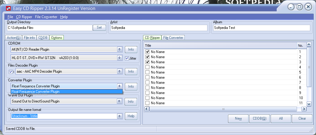This screenshot has height=135, width=316.
Task: Expand the Output file name format dropdown
Action: tap(119, 116)
